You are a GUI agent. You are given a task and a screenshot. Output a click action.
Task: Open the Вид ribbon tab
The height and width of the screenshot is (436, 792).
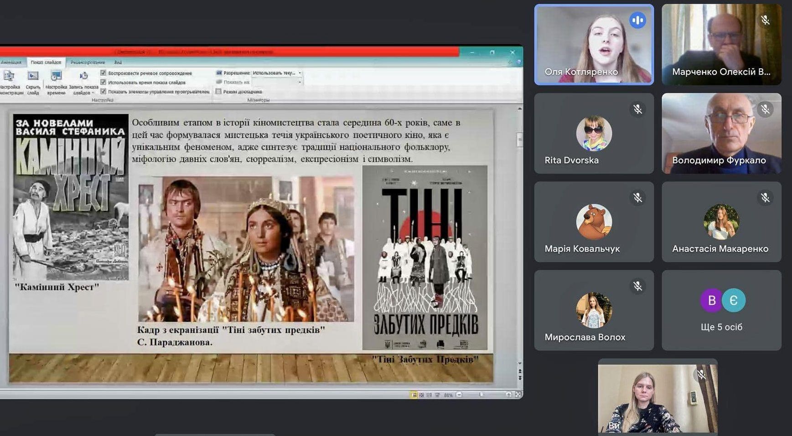pos(118,62)
